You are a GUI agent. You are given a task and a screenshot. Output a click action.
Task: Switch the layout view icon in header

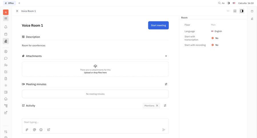click(235, 11)
